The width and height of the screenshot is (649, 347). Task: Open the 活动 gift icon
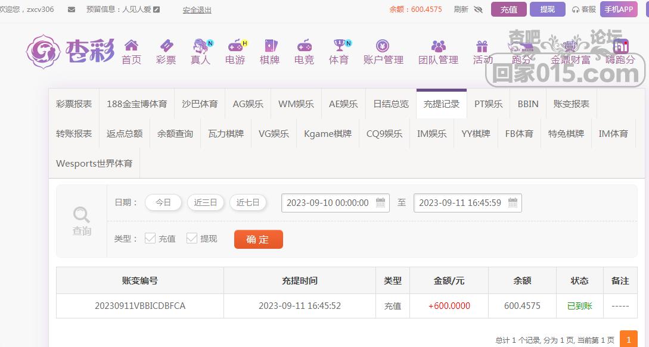pos(482,45)
